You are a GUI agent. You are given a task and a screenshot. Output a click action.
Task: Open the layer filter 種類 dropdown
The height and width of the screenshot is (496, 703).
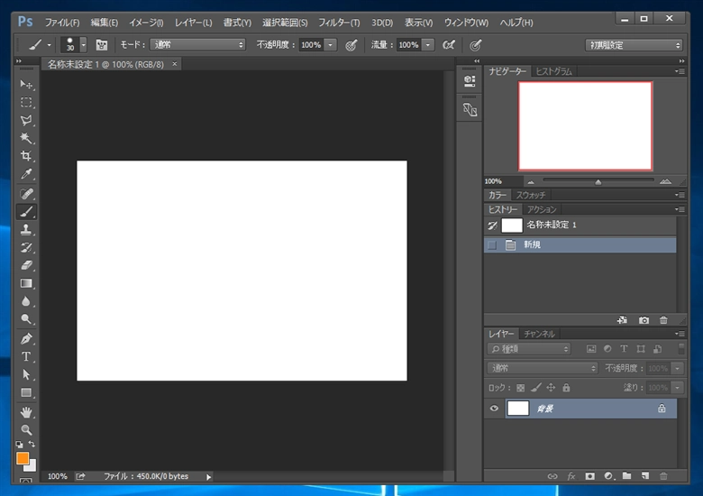tap(528, 349)
